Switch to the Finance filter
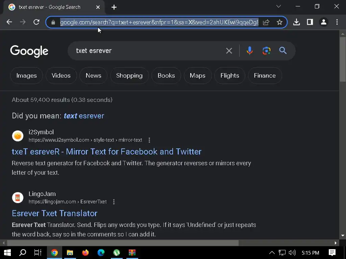 tap(265, 76)
